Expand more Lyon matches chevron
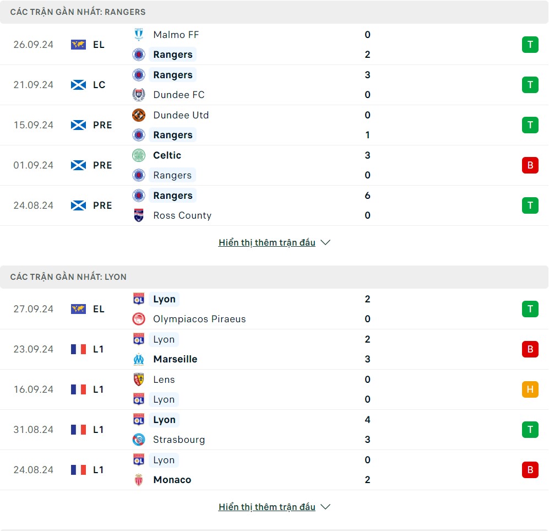This screenshot has height=531, width=549. (325, 507)
